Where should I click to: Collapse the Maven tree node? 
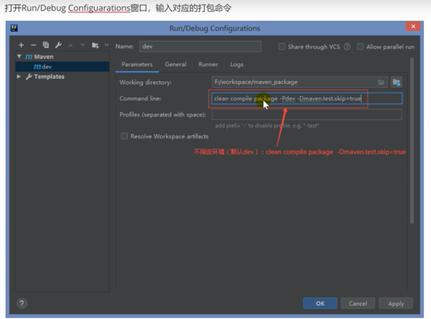19,57
